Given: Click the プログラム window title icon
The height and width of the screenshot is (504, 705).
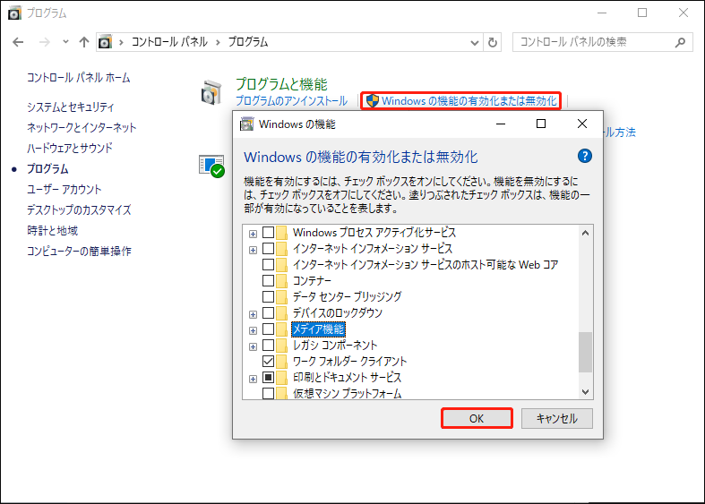Looking at the screenshot, I should click(x=14, y=13).
